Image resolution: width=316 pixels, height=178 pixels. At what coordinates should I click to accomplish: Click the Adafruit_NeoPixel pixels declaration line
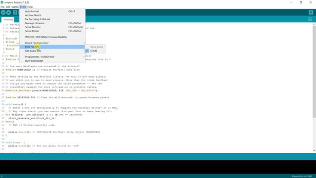click(x=52, y=90)
